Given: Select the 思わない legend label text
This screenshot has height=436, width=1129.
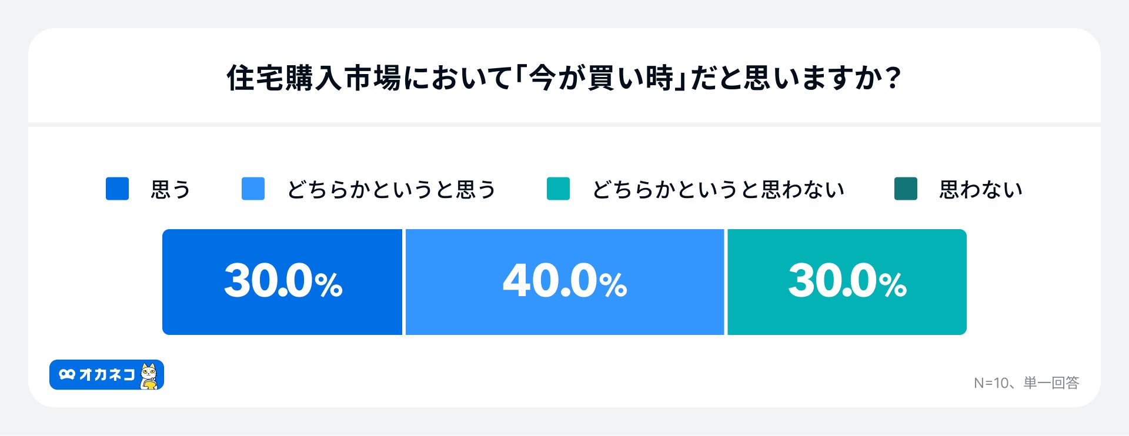Looking at the screenshot, I should (x=980, y=190).
